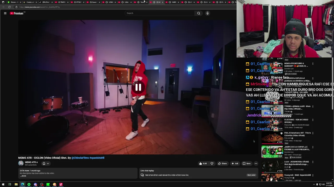Open options for Pirlo, El Americano 4KT video
The width and height of the screenshot is (334, 187).
(313, 133)
